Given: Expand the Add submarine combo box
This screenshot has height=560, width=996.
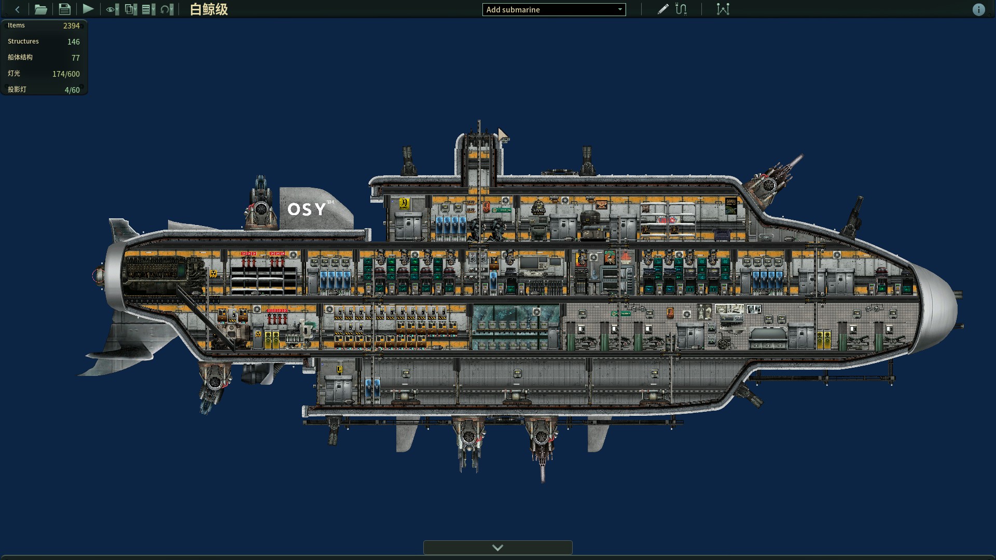Looking at the screenshot, I should tap(554, 9).
